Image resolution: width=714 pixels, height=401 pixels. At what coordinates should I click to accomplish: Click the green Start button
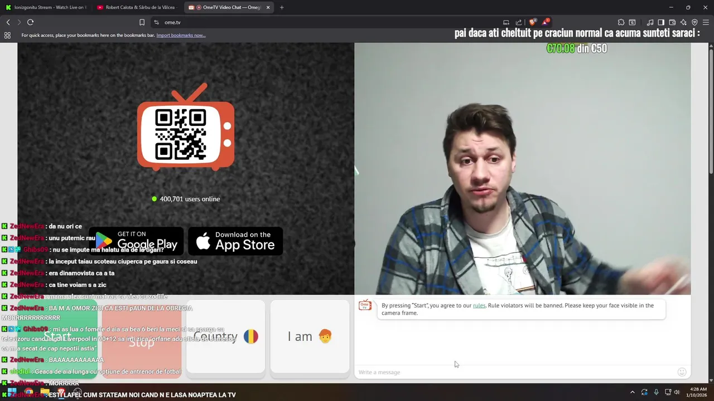pyautogui.click(x=57, y=339)
